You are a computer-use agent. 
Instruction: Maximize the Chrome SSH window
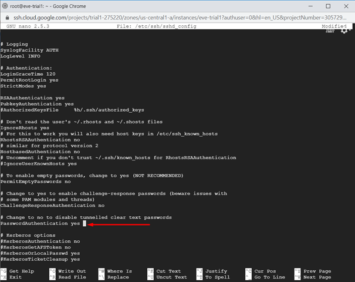pyautogui.click(x=328, y=6)
